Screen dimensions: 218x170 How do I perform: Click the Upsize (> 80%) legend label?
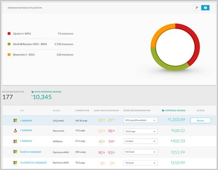[22, 34]
